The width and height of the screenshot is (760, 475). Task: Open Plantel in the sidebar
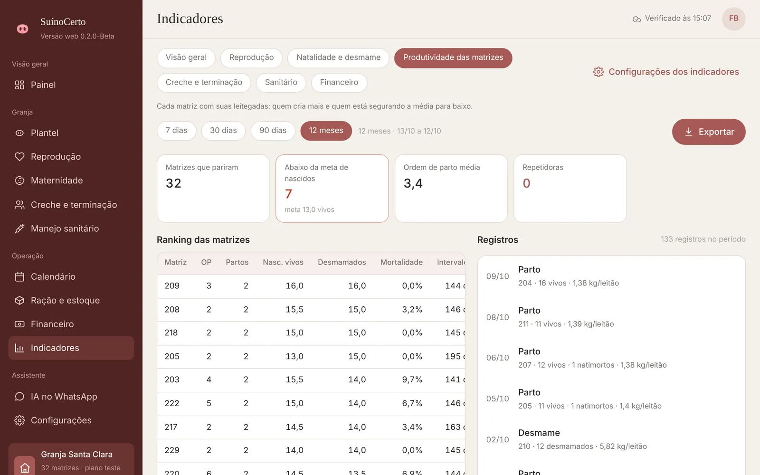[71, 133]
